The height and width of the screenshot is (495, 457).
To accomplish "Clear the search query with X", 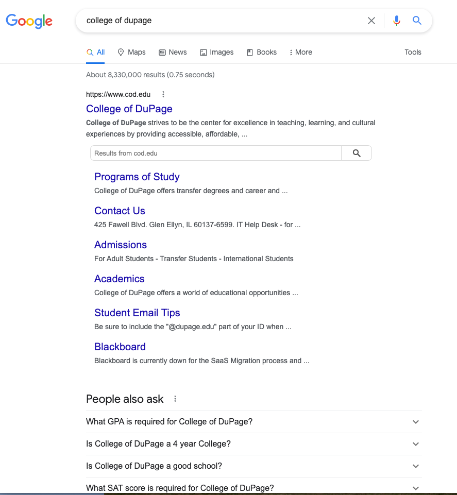I will tap(371, 21).
